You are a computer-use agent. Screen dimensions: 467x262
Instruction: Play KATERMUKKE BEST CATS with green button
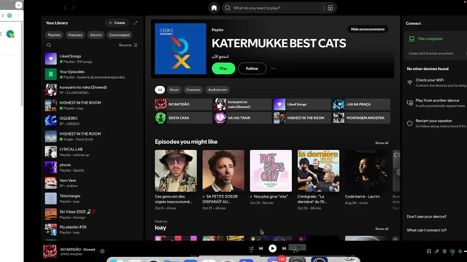(x=223, y=68)
